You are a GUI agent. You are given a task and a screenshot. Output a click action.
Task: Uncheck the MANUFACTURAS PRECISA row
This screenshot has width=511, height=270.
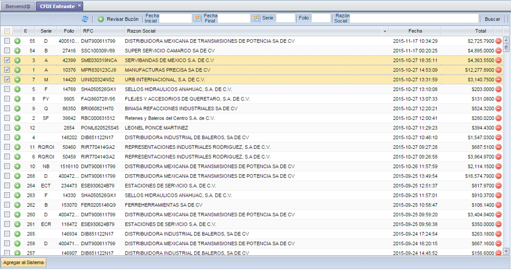[x=7, y=70]
